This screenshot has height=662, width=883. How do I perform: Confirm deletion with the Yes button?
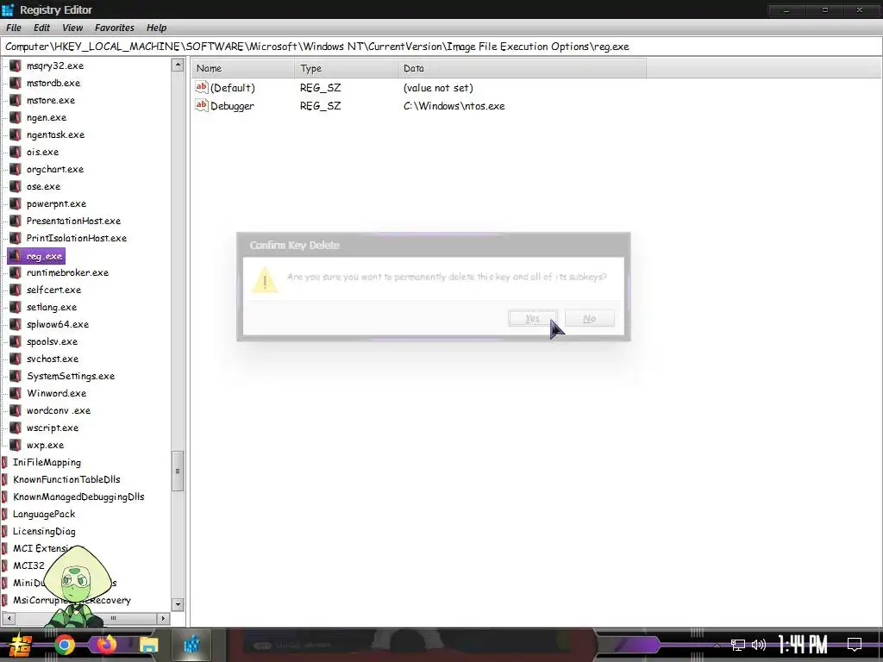[x=533, y=318]
